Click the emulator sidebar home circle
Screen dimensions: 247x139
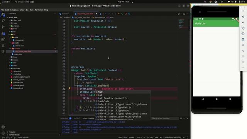(x=243, y=56)
